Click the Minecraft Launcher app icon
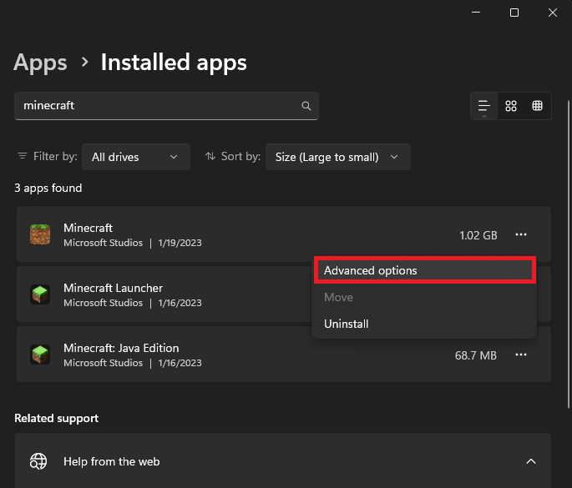Viewport: 572px width, 488px height. click(39, 295)
